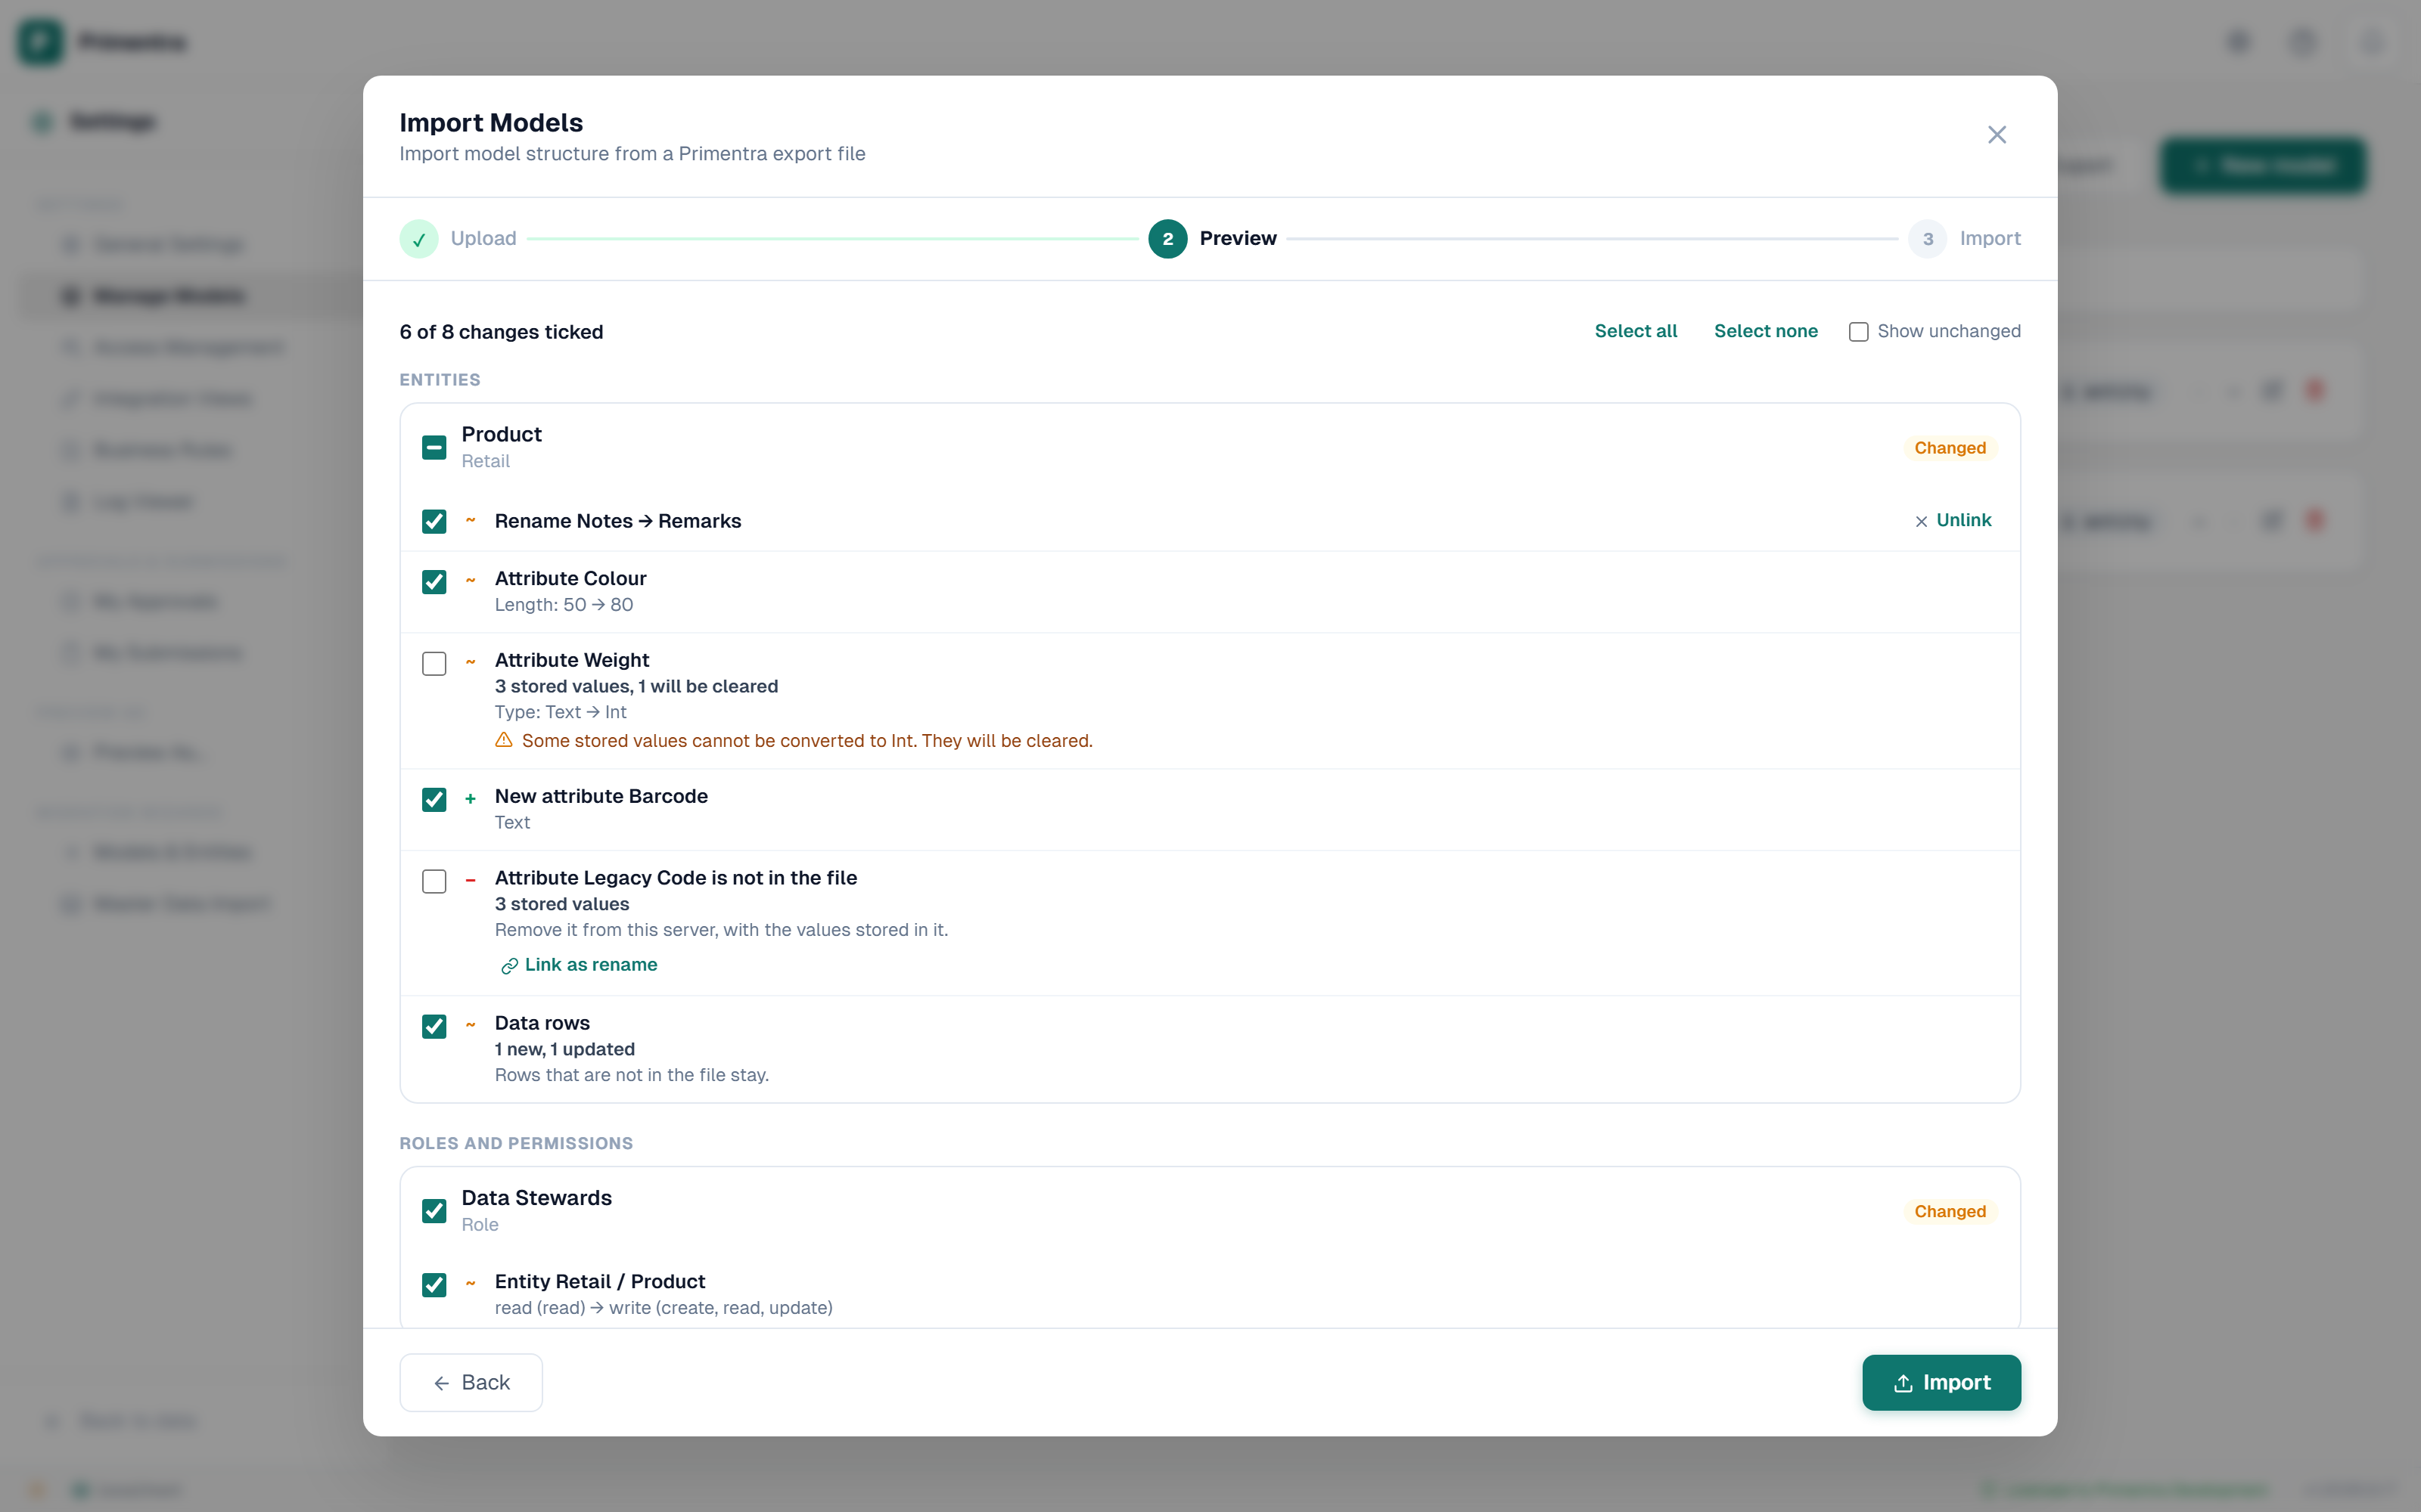This screenshot has height=1512, width=2421.
Task: Untick the Data Stewards role checkbox
Action: coord(434,1211)
